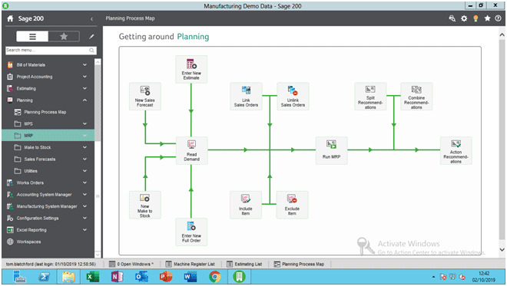Image resolution: width=507 pixels, height=286 pixels.
Task: Switch to the list menu view
Action: [x=32, y=37]
